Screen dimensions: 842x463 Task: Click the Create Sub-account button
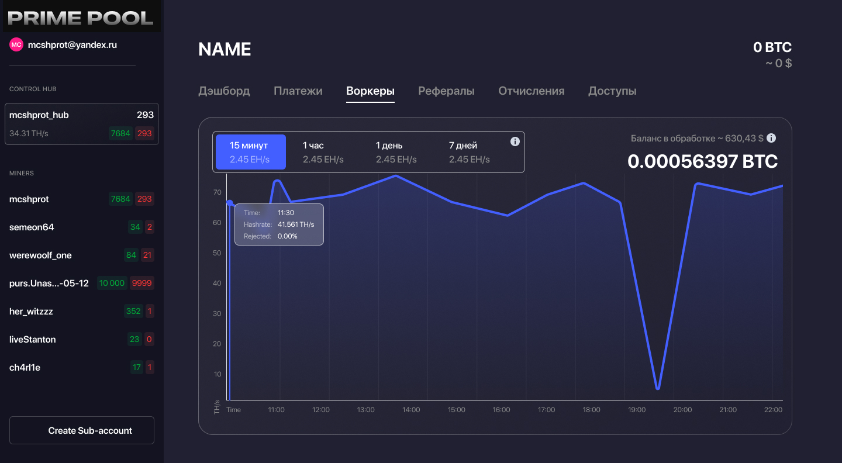tap(81, 430)
